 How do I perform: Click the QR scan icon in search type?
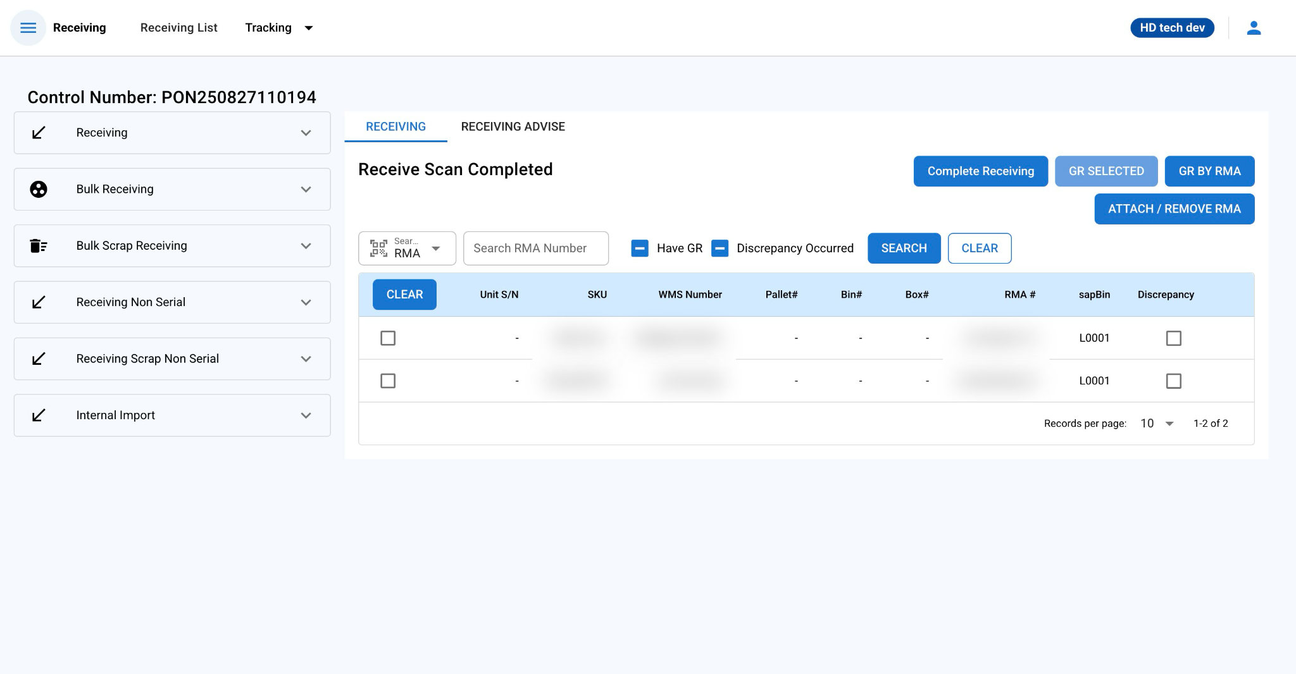(378, 248)
